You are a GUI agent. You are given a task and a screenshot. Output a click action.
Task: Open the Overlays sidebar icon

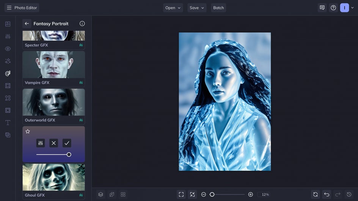point(8,135)
